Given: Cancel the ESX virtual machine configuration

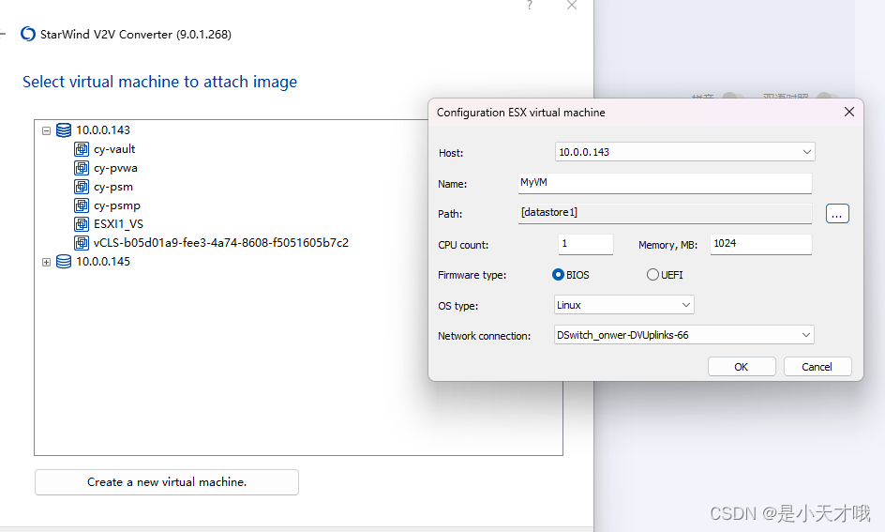Looking at the screenshot, I should point(817,367).
